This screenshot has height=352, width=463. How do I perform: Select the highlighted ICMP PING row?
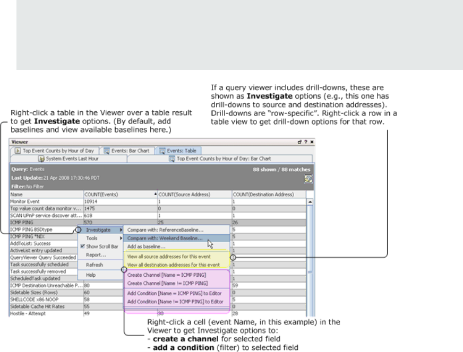coord(158,223)
